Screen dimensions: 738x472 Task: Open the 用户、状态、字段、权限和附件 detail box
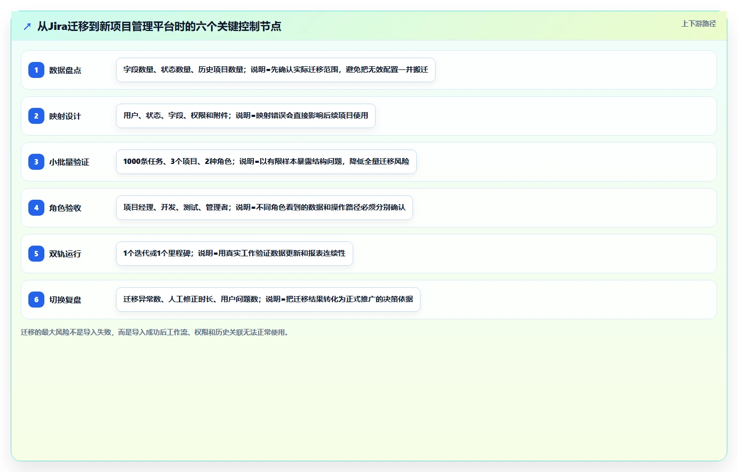[x=246, y=116]
